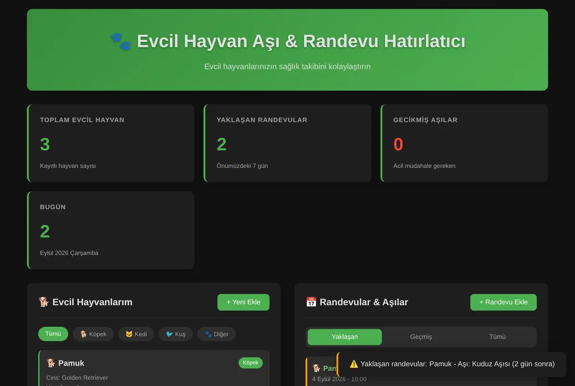Image resolution: width=575 pixels, height=386 pixels.
Task: Click the dog icon beside Evcil Hayvanlarım heading
Action: click(x=44, y=302)
